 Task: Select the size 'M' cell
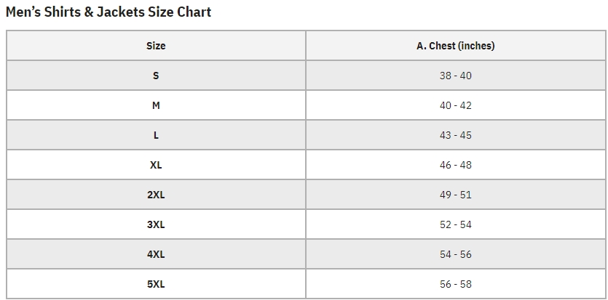point(156,105)
